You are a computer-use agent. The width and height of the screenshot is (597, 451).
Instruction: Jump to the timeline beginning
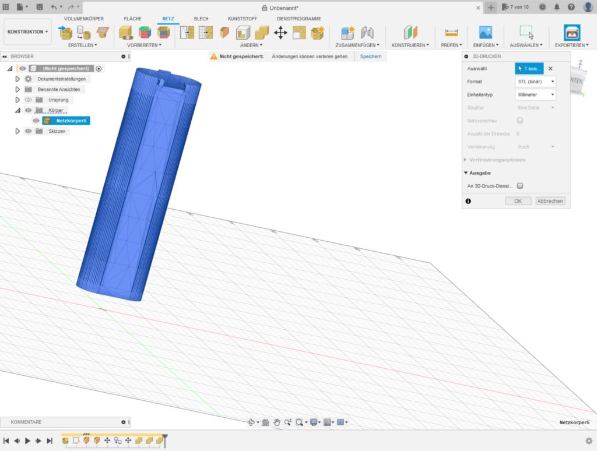tap(6, 441)
